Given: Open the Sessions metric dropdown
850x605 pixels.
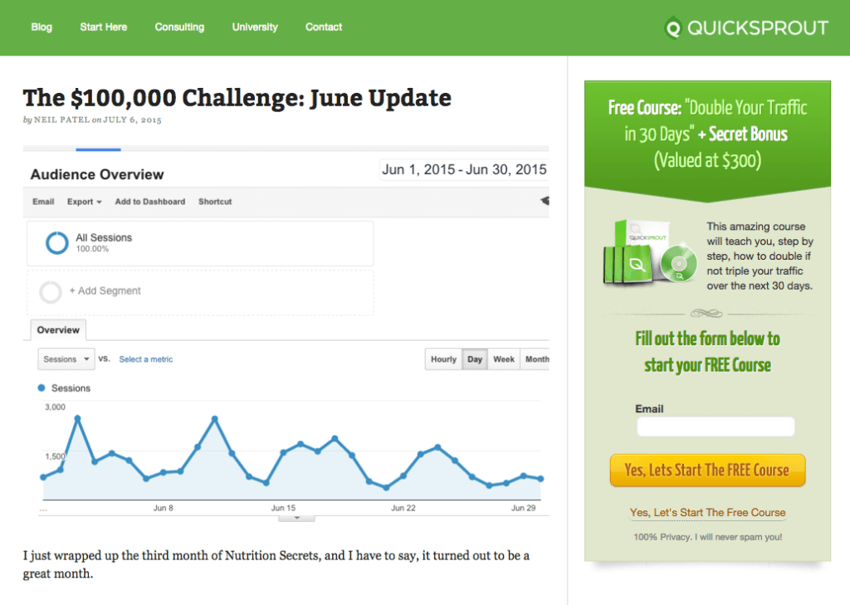Looking at the screenshot, I should (66, 359).
